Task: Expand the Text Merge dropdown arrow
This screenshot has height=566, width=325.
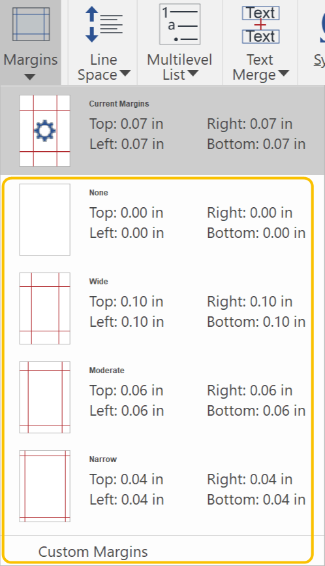Action: point(284,73)
